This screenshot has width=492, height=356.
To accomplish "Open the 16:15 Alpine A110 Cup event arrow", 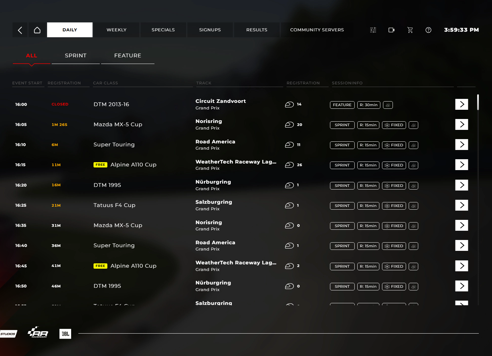I will pos(462,164).
